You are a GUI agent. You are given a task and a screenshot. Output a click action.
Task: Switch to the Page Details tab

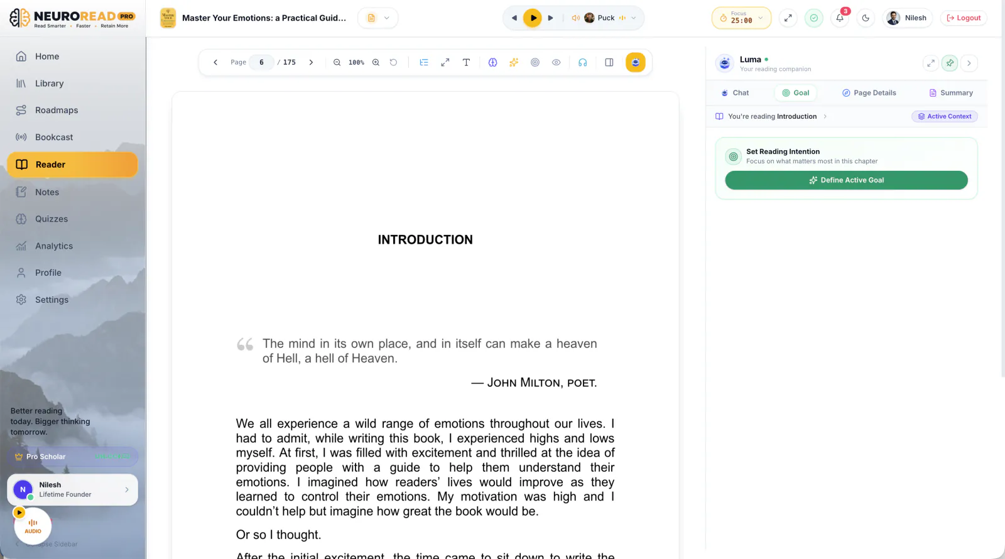869,93
